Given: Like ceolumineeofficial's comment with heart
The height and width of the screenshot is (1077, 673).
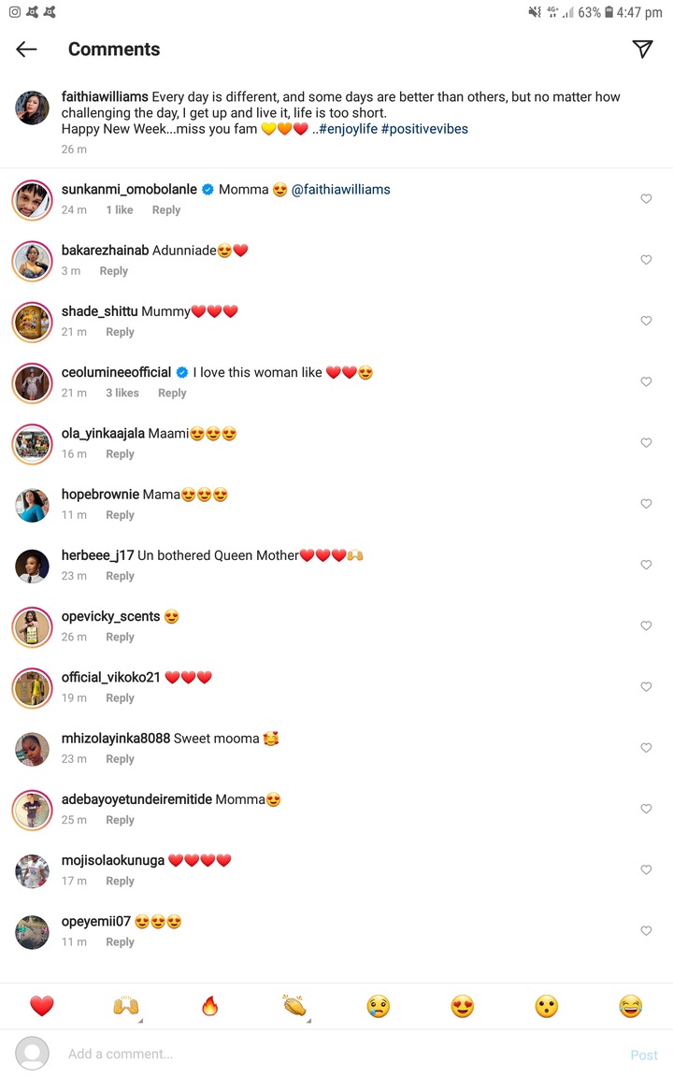Looking at the screenshot, I should coord(646,381).
